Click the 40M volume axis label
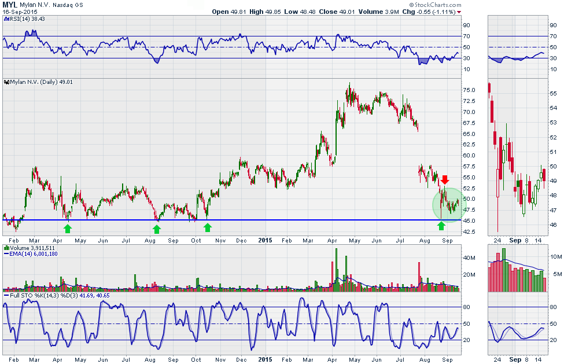This screenshot has width=564, height=364. (469, 258)
